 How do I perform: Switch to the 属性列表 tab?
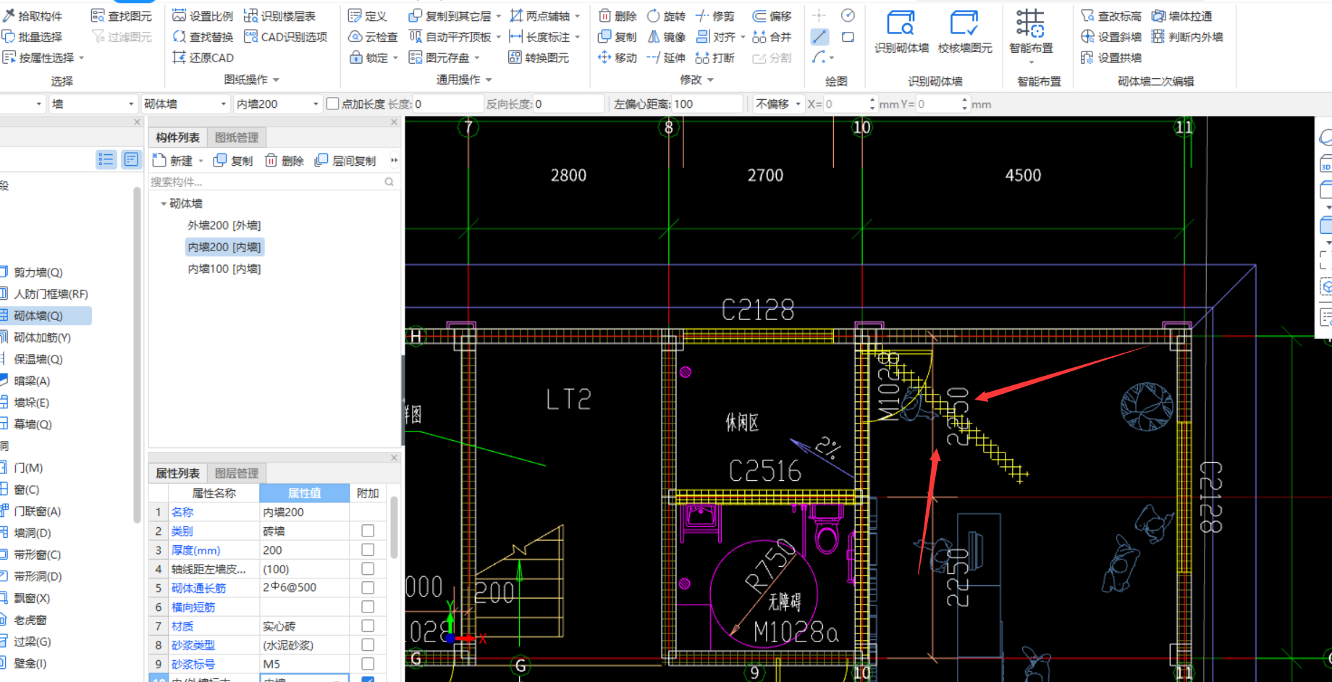click(x=177, y=473)
